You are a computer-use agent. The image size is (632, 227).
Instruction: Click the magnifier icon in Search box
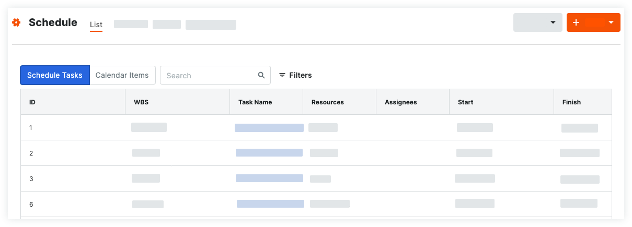point(261,75)
